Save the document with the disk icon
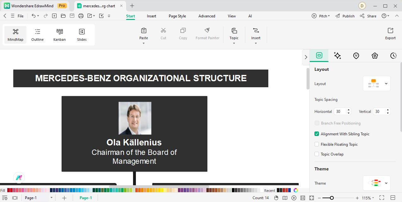The image size is (402, 202). point(72,16)
